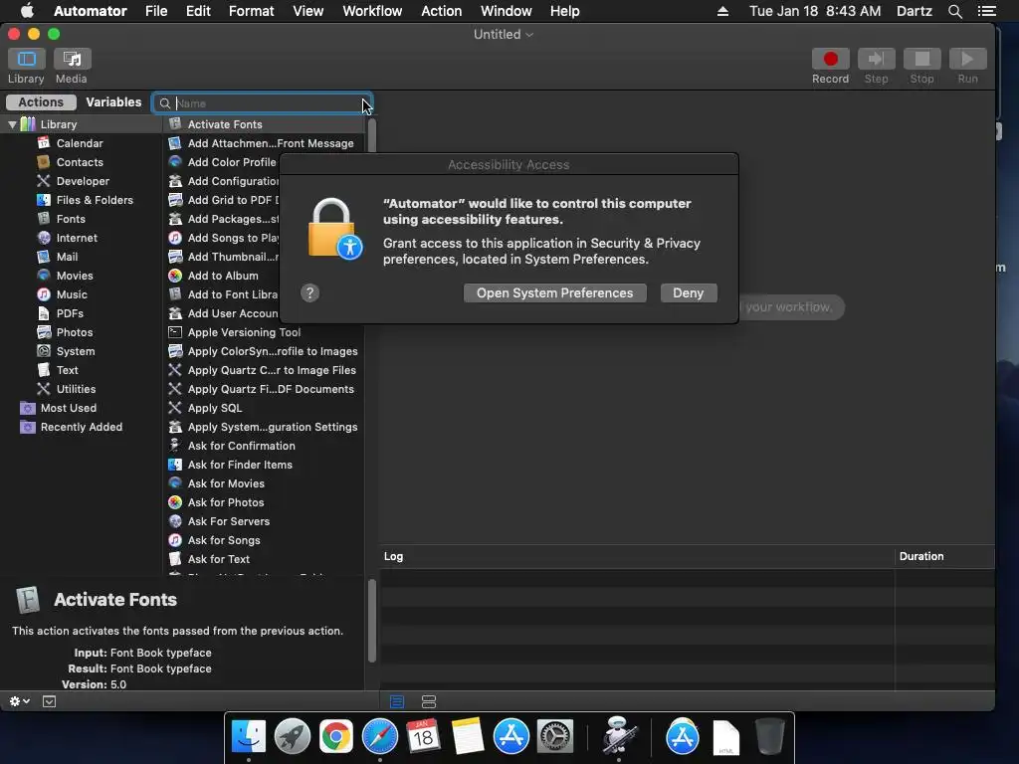This screenshot has width=1019, height=764.
Task: Select the Mail library category
Action: point(67,257)
